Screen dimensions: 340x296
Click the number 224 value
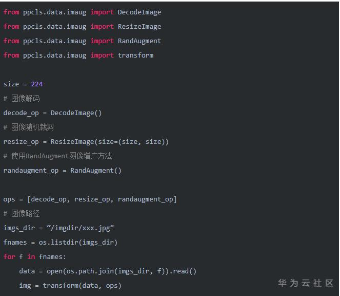[x=37, y=84]
